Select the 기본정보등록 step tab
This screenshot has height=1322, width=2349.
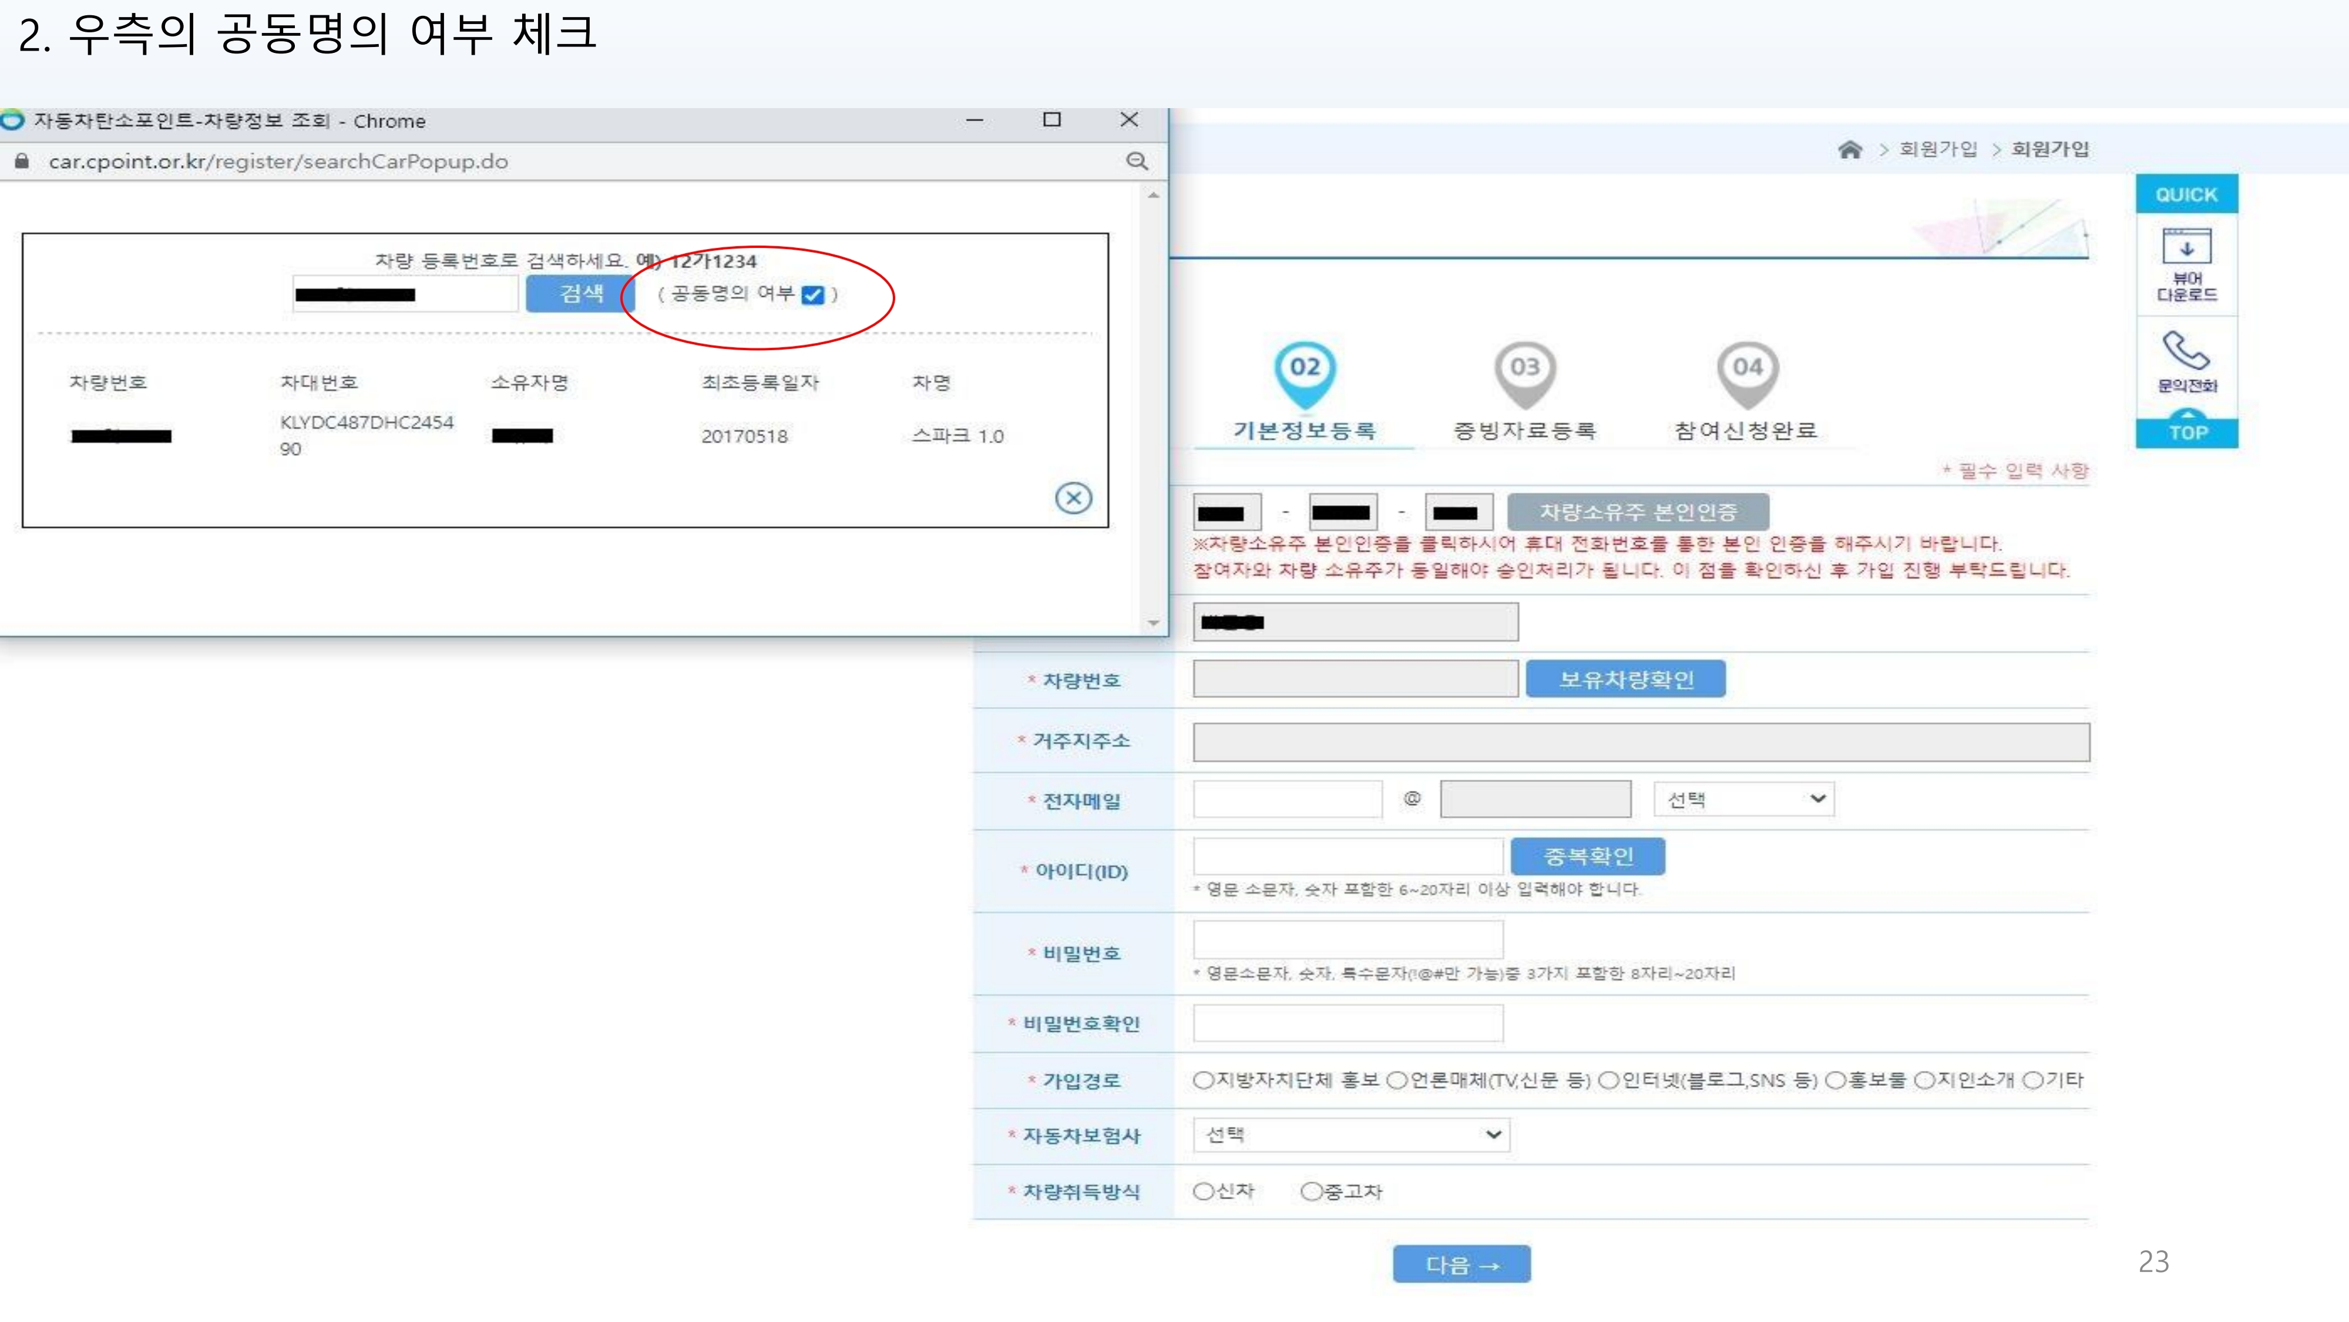tap(1304, 430)
